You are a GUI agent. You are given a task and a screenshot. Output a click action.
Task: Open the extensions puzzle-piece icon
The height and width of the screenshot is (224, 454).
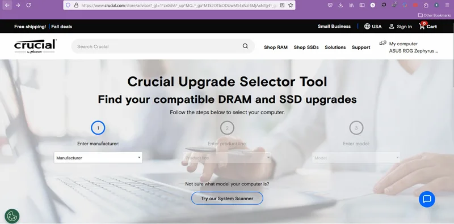[426, 5]
